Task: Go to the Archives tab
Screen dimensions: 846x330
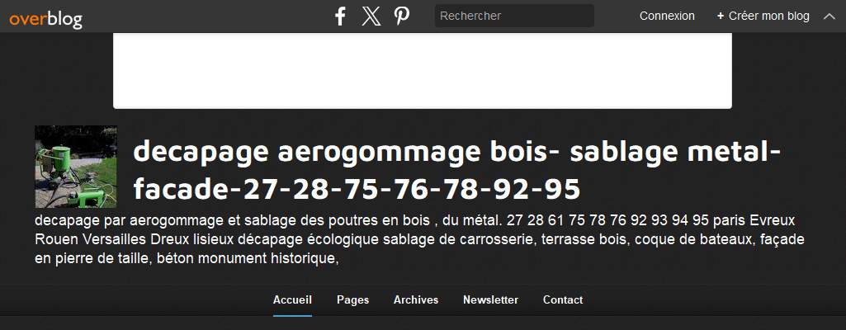Action: pyautogui.click(x=416, y=299)
